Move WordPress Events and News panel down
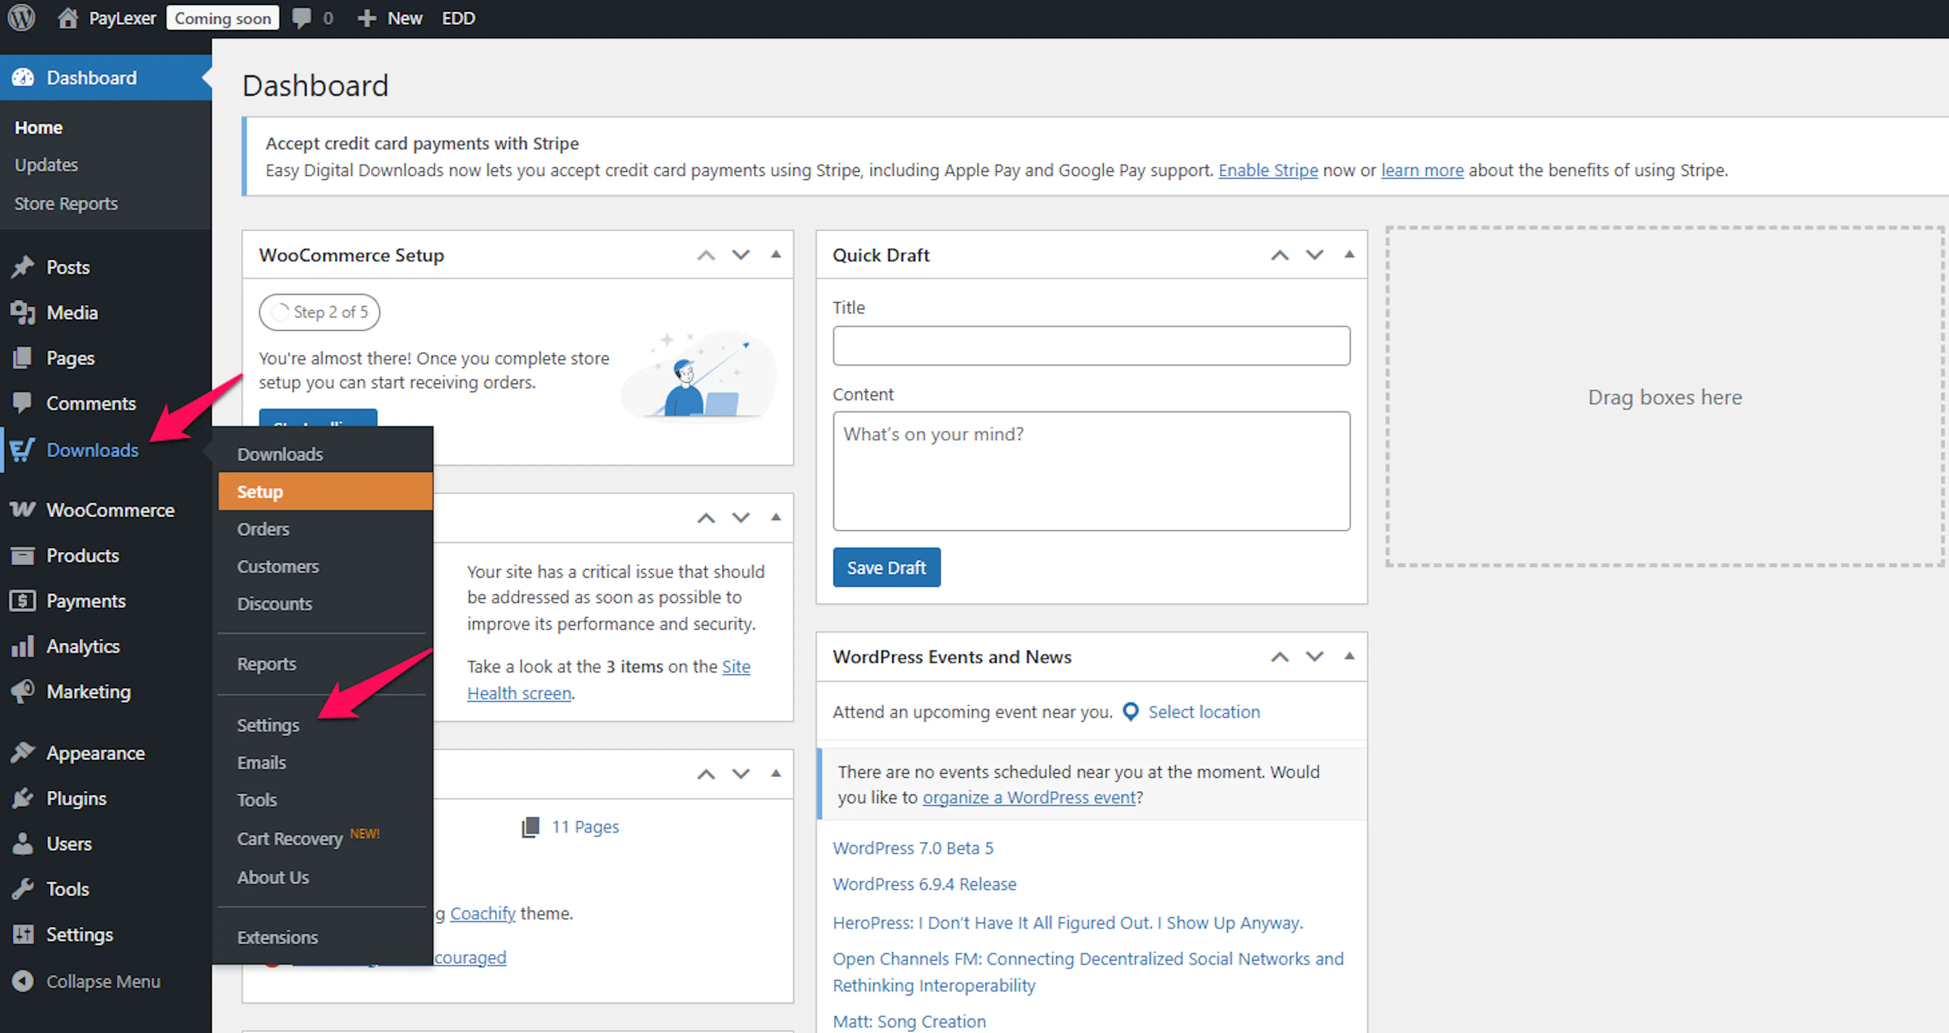Viewport: 1949px width, 1033px height. (1314, 657)
